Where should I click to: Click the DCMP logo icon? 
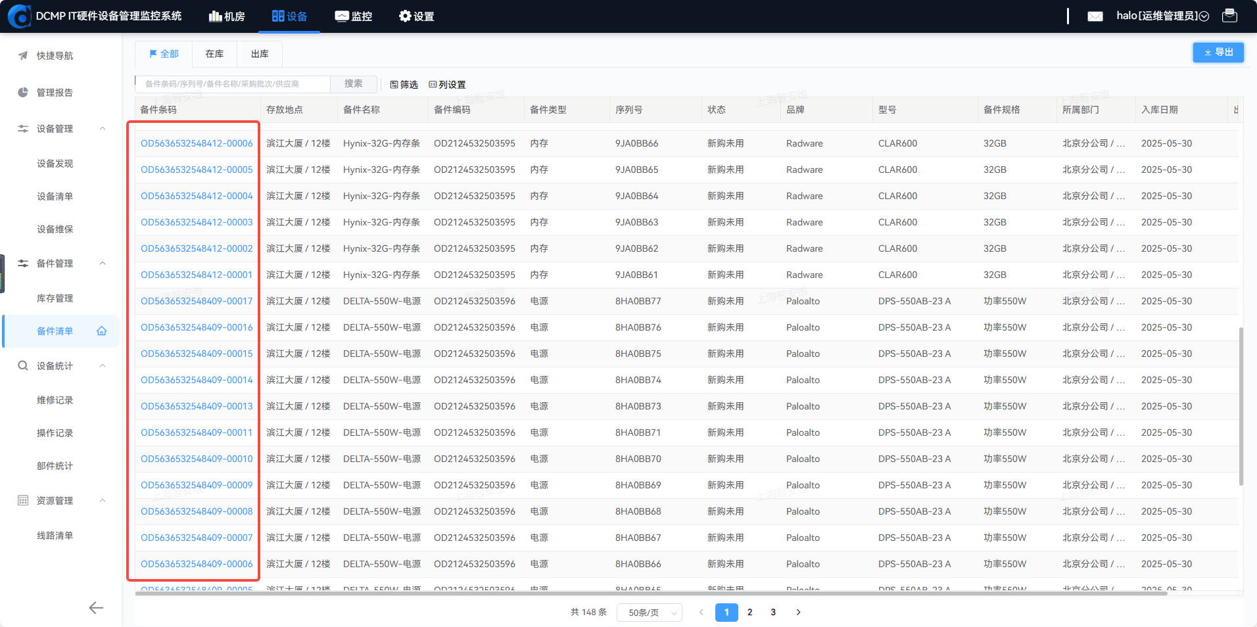19,16
